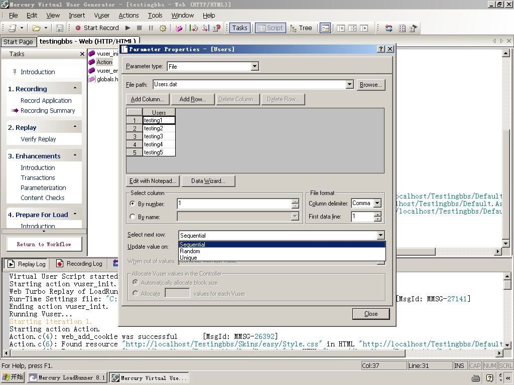Select the vuser_end action item
This screenshot has width=514, height=385.
[x=107, y=70]
